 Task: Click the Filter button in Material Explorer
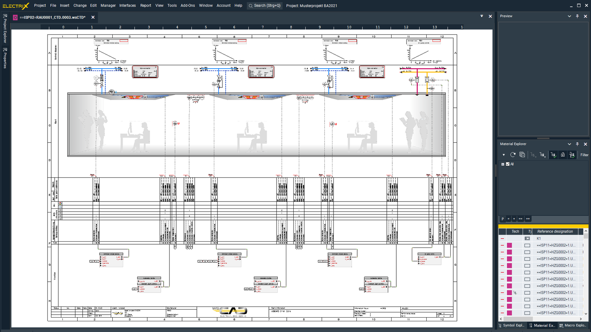[584, 155]
